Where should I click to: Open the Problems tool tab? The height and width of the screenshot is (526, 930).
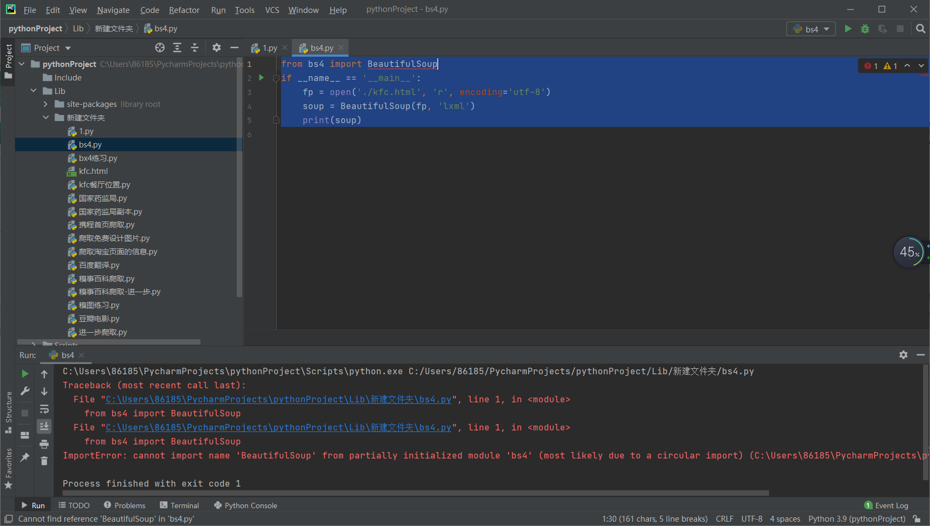[x=125, y=505]
